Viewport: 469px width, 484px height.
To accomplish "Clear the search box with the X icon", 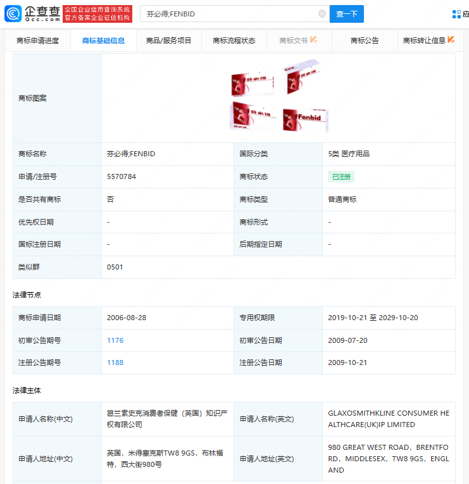I will pyautogui.click(x=322, y=13).
